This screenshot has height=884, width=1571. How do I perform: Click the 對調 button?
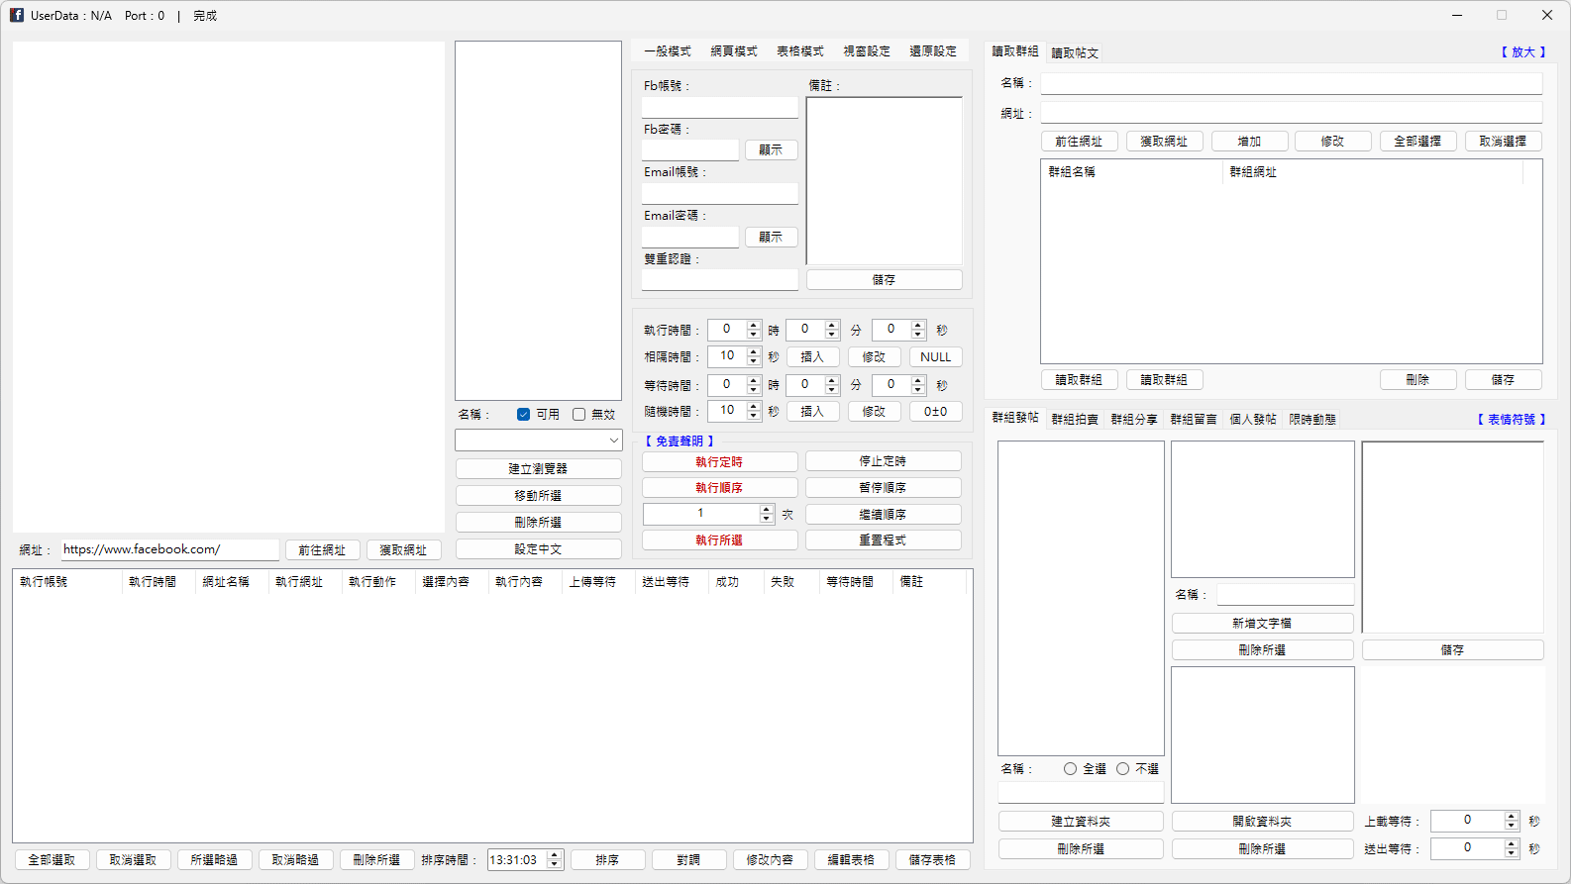pyautogui.click(x=688, y=860)
